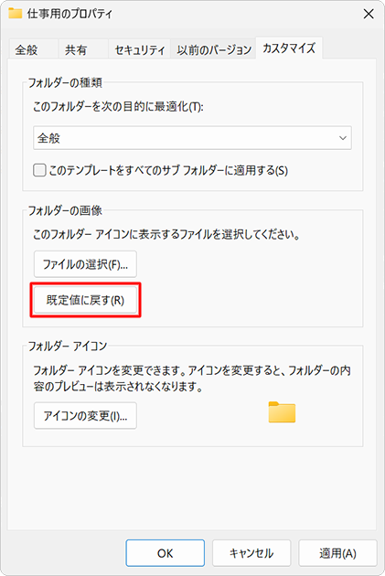The height and width of the screenshot is (576, 385).
Task: Click the 仕事用のプロパティ title text
Action: [70, 14]
